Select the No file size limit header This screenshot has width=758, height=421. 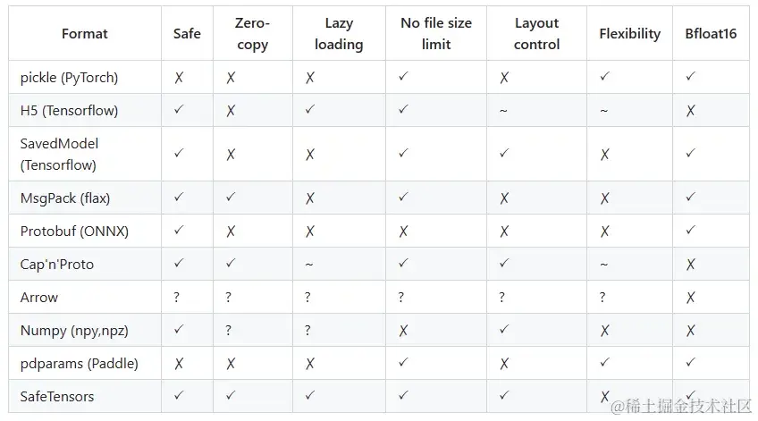(x=436, y=34)
